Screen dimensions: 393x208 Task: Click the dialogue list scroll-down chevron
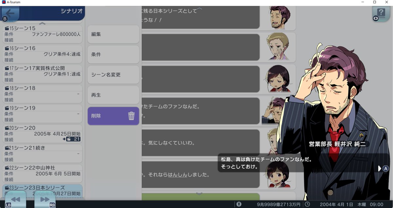(199, 194)
